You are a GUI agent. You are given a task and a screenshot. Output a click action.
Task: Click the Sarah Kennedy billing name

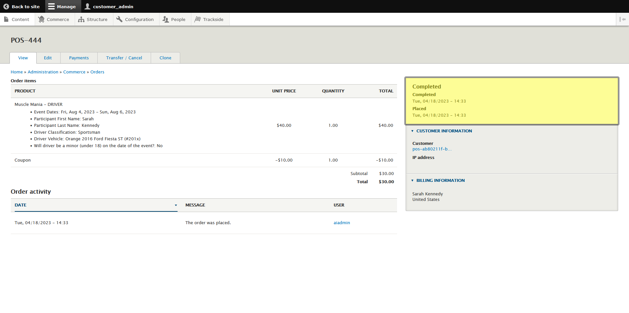pos(428,194)
